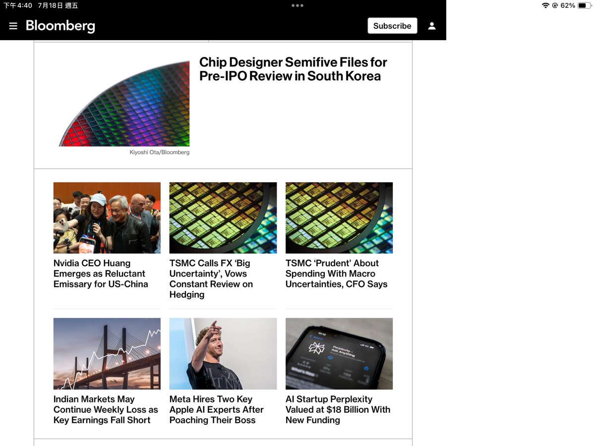Viewport: 595px width, 446px height.
Task: Open Meta Hires Two Apple AI Experts article
Action: coord(217,409)
